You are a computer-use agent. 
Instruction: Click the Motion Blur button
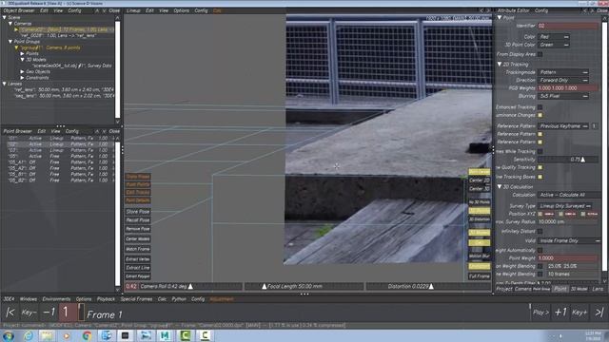(480, 256)
